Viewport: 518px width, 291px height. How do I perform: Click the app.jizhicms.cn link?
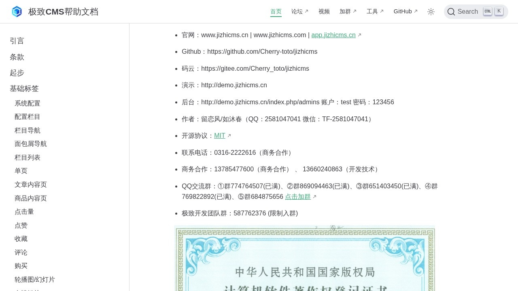333,35
